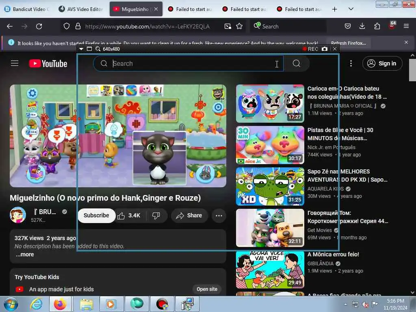The image size is (416, 312).
Task: Close the Miguelzinho tab
Action: pos(156,9)
